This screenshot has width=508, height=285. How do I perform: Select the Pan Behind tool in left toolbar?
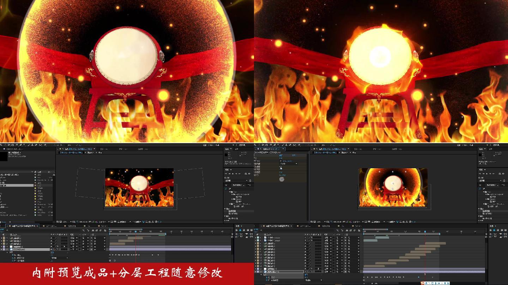(x=13, y=145)
